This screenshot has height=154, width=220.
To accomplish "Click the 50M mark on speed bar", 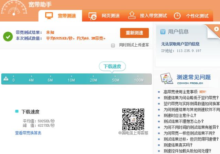I will click(x=115, y=80).
